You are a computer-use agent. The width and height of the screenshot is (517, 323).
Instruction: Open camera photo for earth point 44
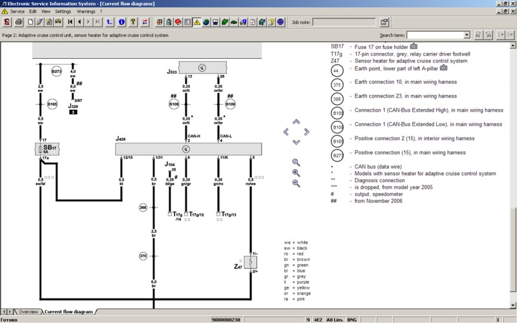coord(443,68)
